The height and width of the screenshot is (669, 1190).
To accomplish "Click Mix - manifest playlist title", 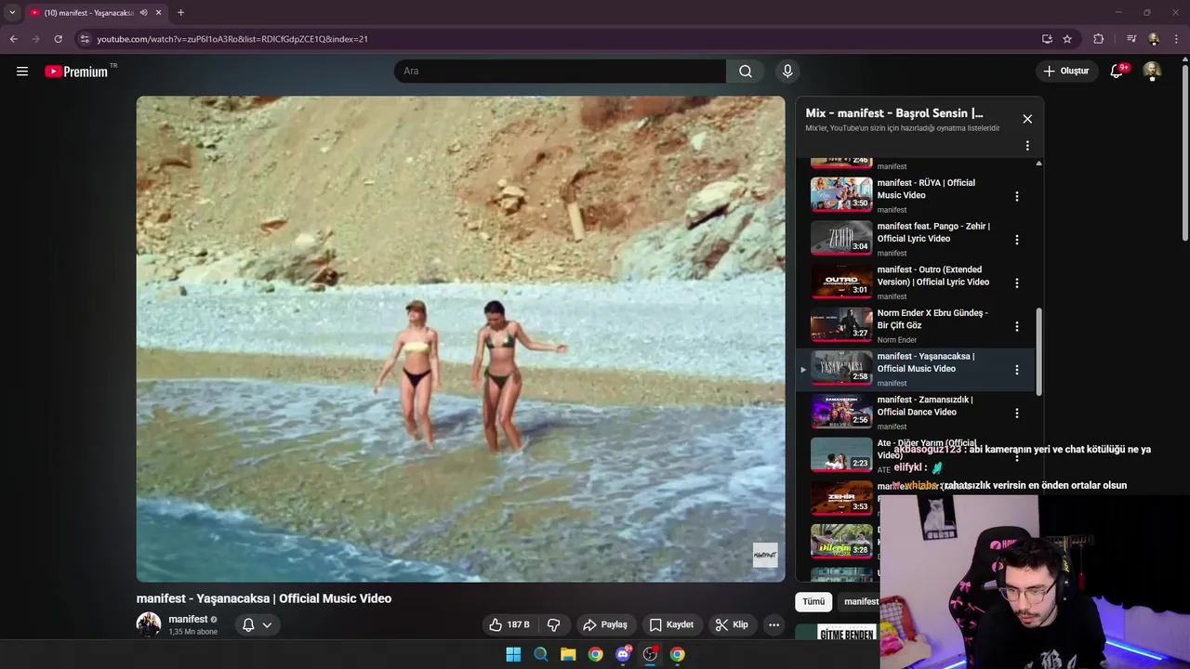I will click(x=894, y=113).
